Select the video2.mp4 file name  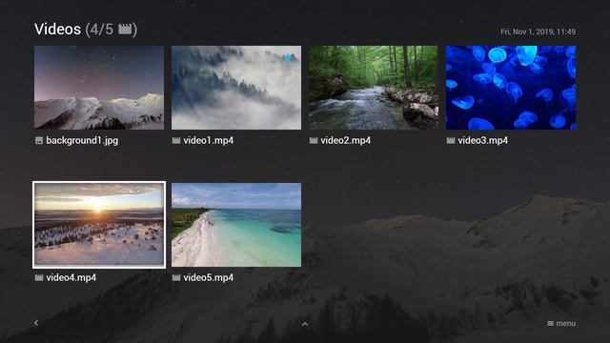tap(346, 140)
